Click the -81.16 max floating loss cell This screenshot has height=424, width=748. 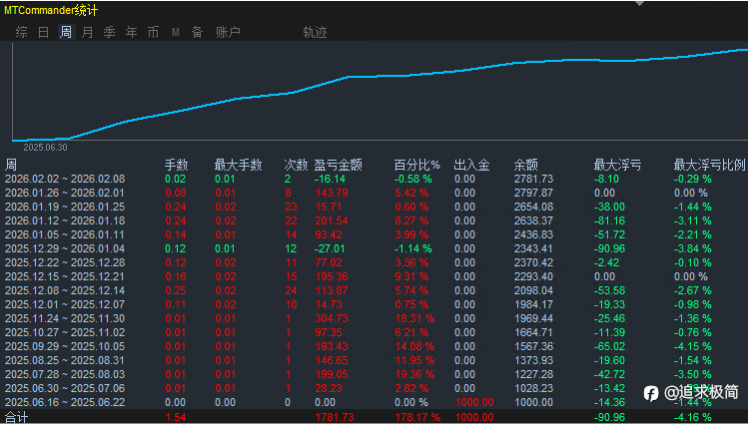(609, 220)
